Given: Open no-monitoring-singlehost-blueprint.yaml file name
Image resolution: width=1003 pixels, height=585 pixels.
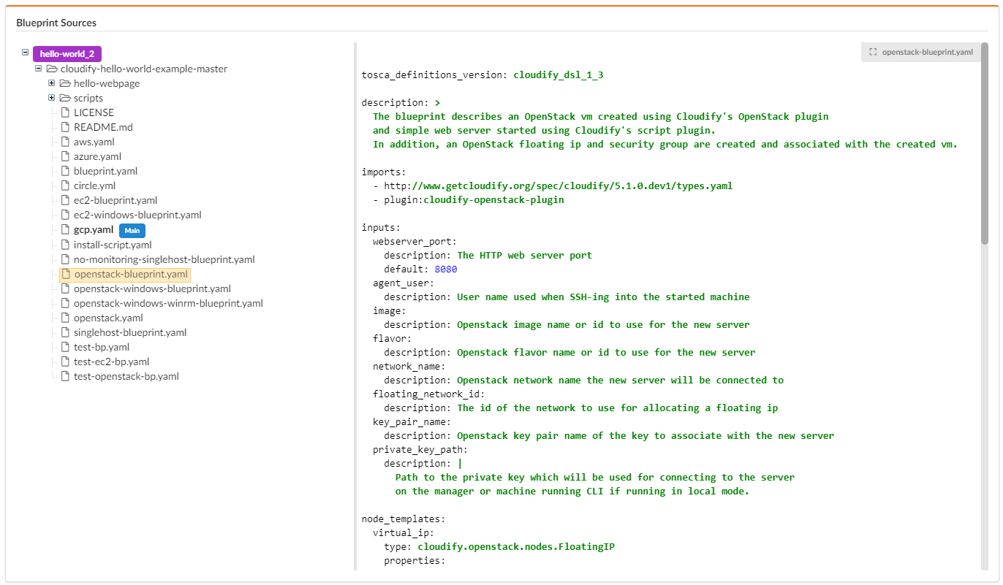Looking at the screenshot, I should click(x=164, y=259).
